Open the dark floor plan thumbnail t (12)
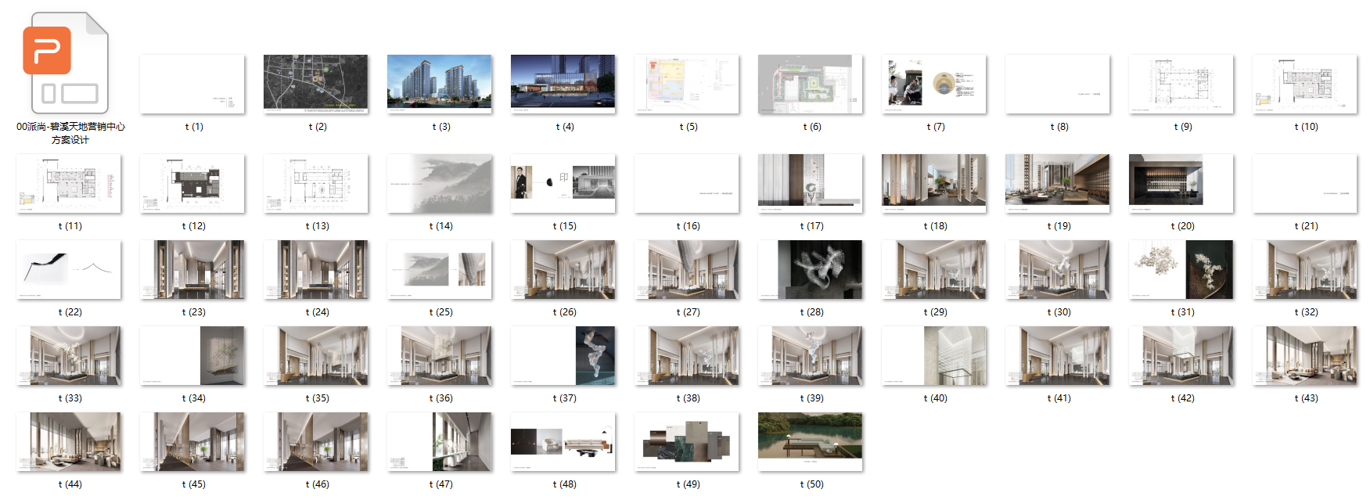This screenshot has height=500, width=1370. tap(192, 183)
